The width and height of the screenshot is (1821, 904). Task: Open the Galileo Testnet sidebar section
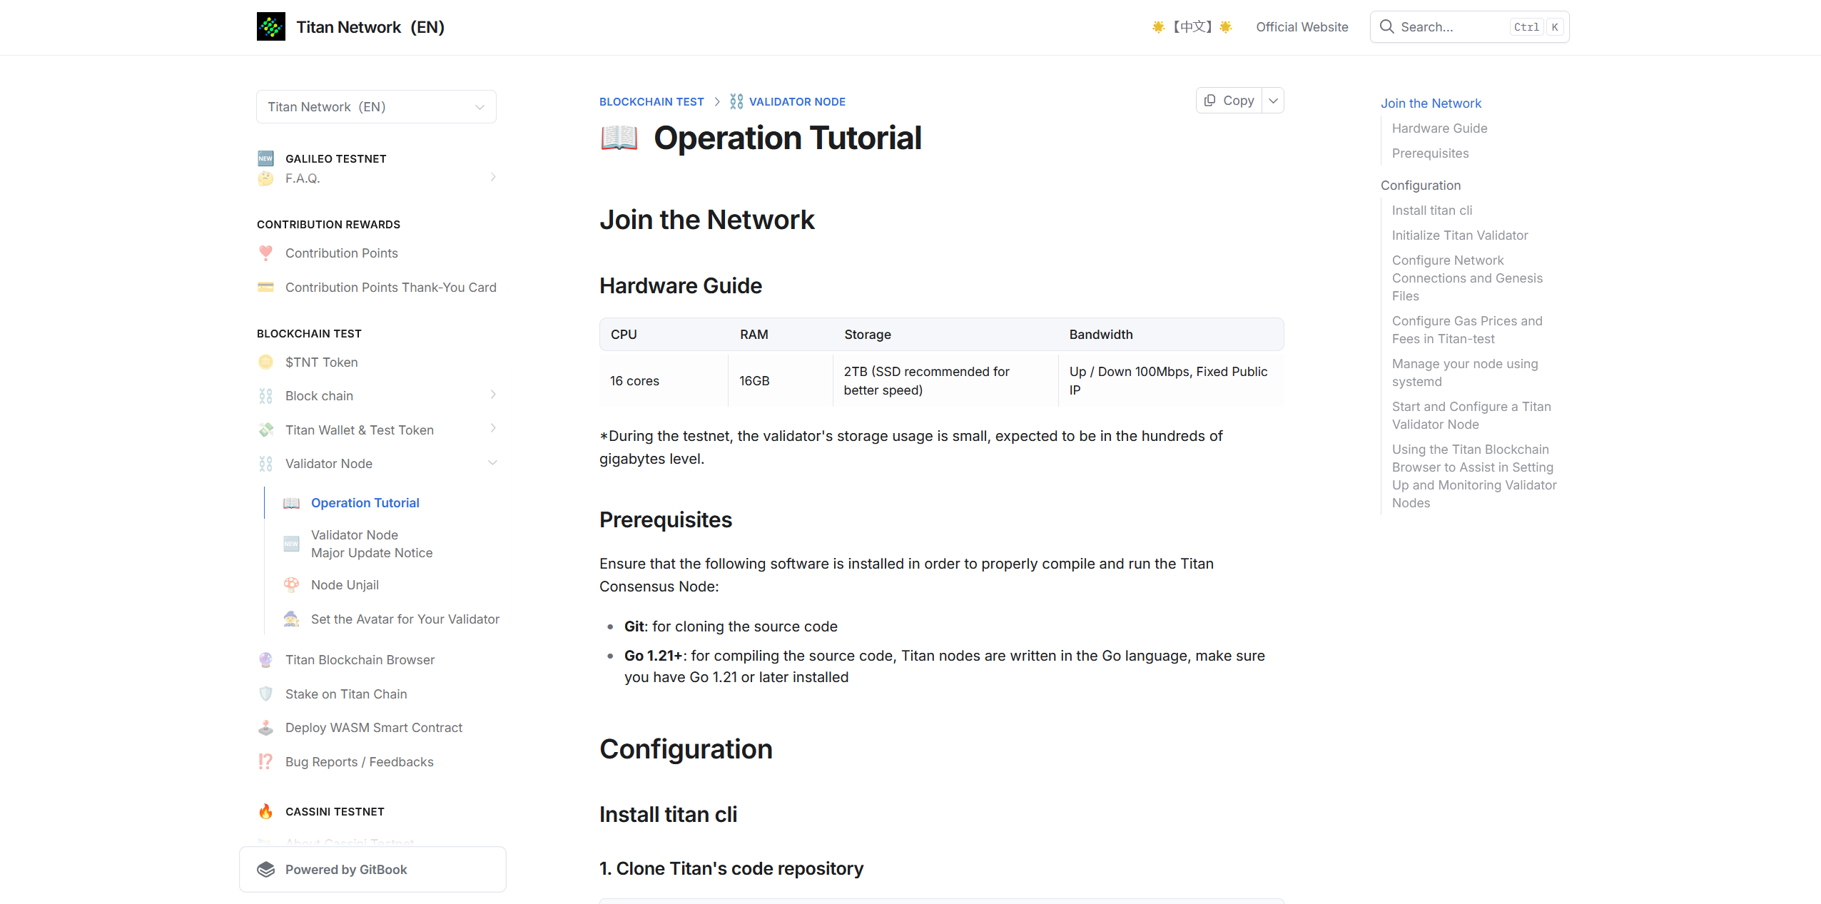(x=335, y=158)
